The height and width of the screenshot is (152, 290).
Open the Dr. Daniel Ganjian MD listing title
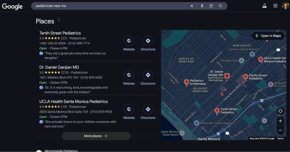pyautogui.click(x=59, y=67)
